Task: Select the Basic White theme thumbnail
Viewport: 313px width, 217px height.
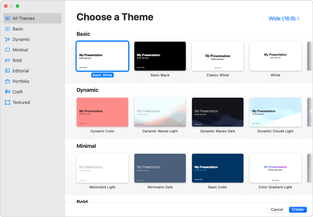Action: pos(103,56)
